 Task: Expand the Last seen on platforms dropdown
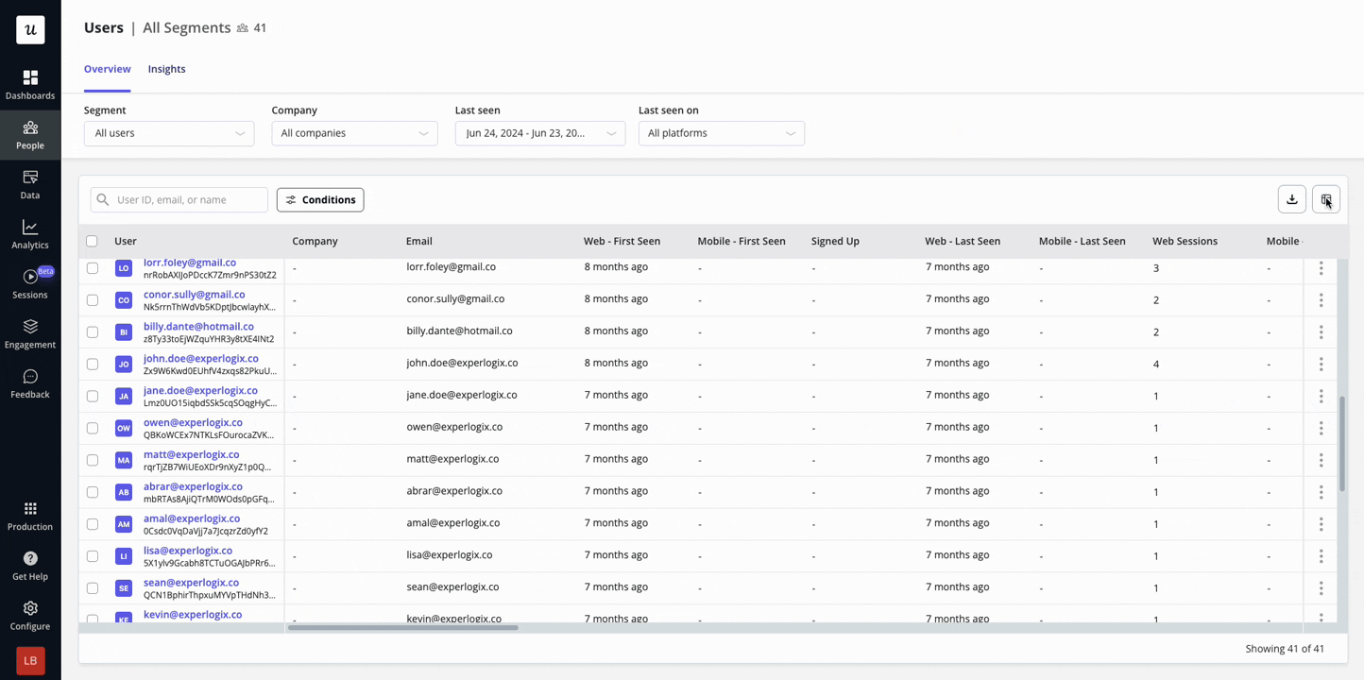pos(721,133)
